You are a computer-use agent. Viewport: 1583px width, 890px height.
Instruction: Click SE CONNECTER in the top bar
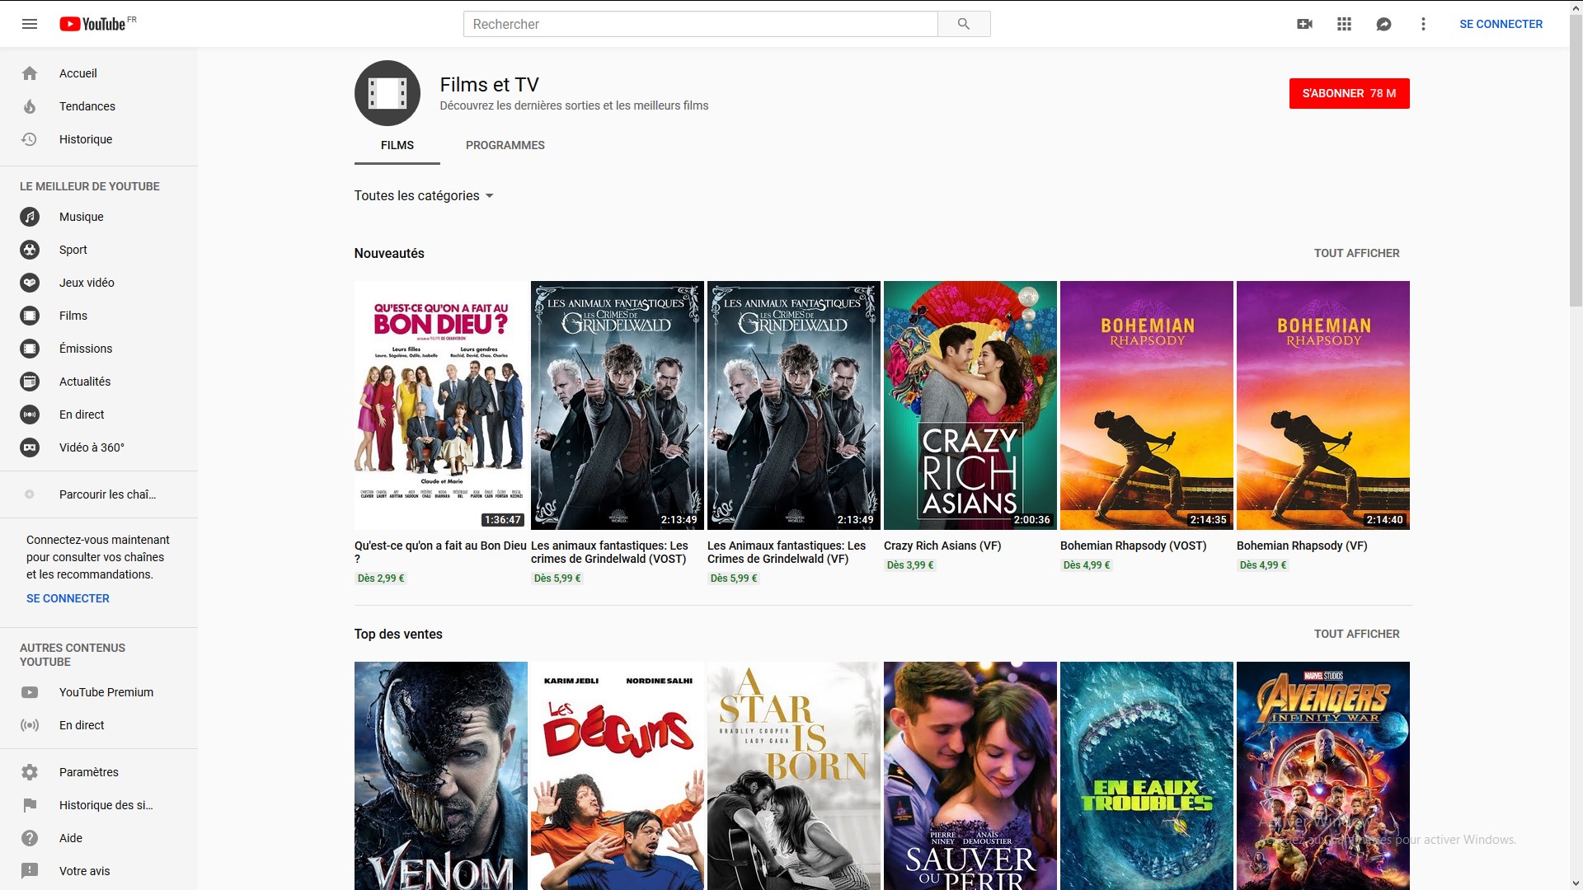point(1501,24)
